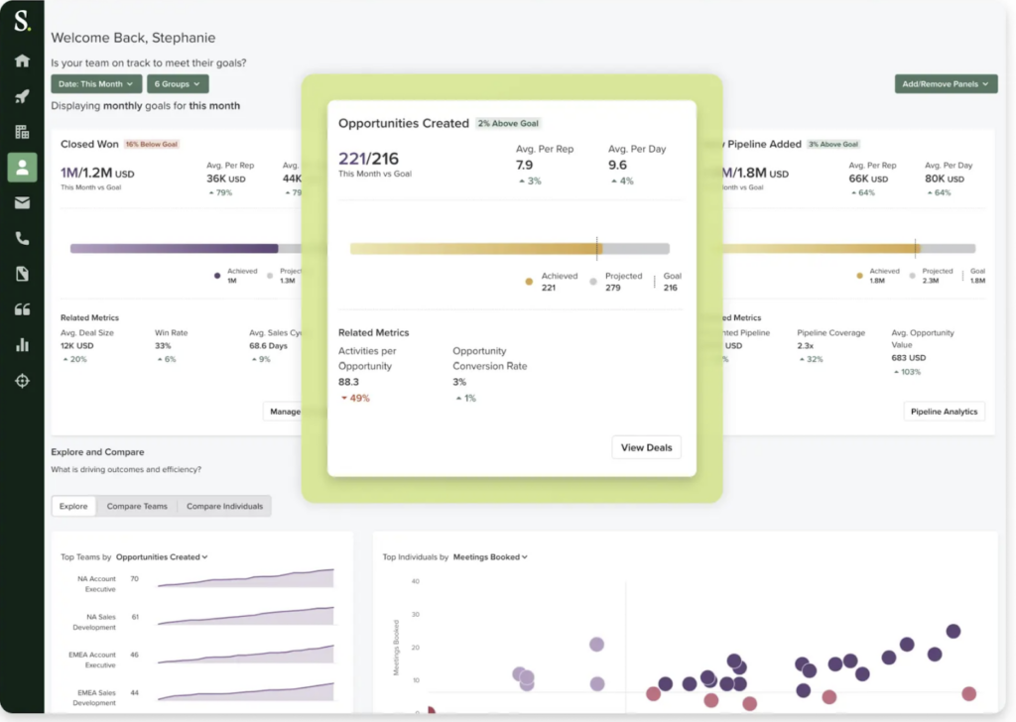Click the Pipeline Added progress bar
The height and width of the screenshot is (722, 1016).
click(849, 249)
